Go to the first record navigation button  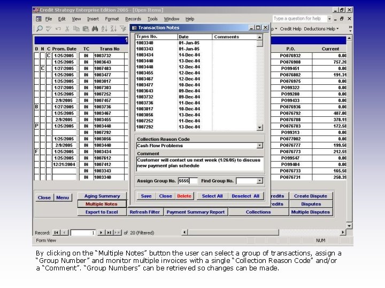click(x=56, y=233)
